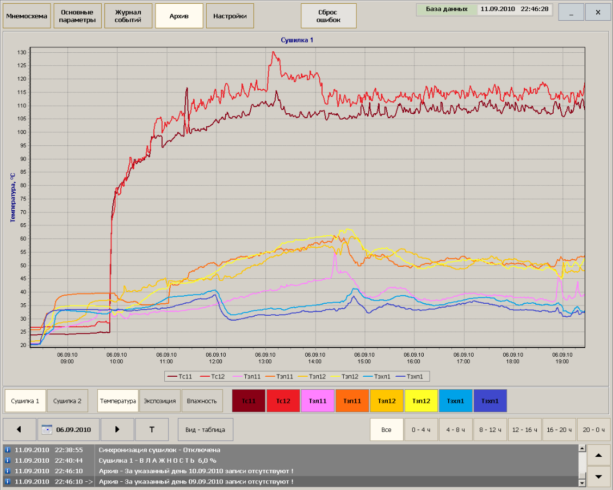Viewport: 613px width, 490px height.
Task: Select Сушилка 2 dryer
Action: pyautogui.click(x=67, y=401)
